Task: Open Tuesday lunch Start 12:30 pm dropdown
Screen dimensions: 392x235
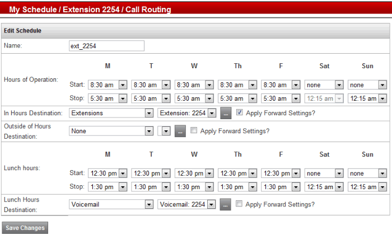Action: click(x=151, y=173)
